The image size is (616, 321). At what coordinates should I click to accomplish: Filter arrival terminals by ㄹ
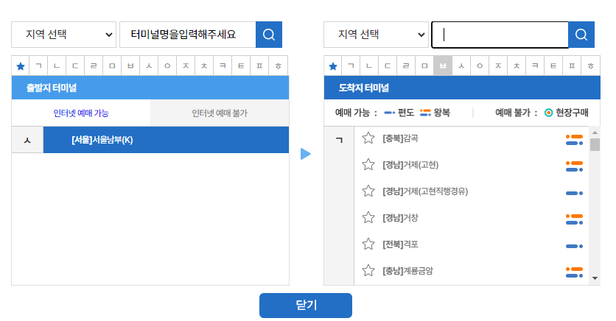coord(406,66)
